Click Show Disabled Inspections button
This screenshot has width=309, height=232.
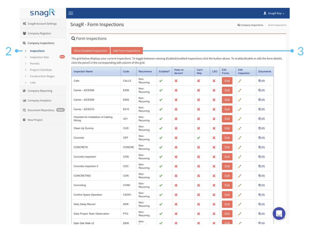(91, 51)
